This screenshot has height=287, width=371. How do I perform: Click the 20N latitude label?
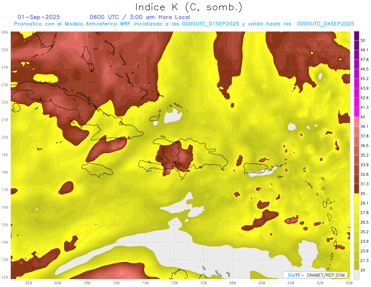[x=5, y=137]
